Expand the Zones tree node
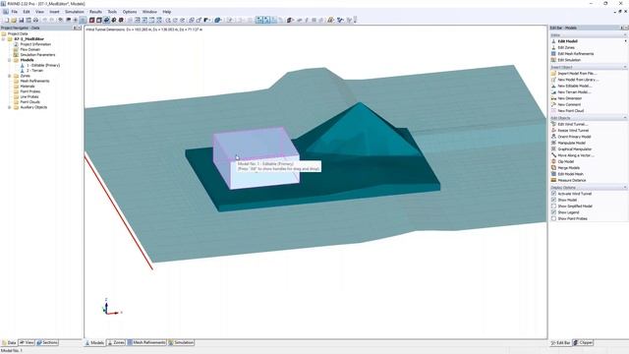This screenshot has width=629, height=354. tap(10, 76)
